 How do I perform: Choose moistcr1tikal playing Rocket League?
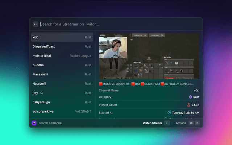[62, 56]
